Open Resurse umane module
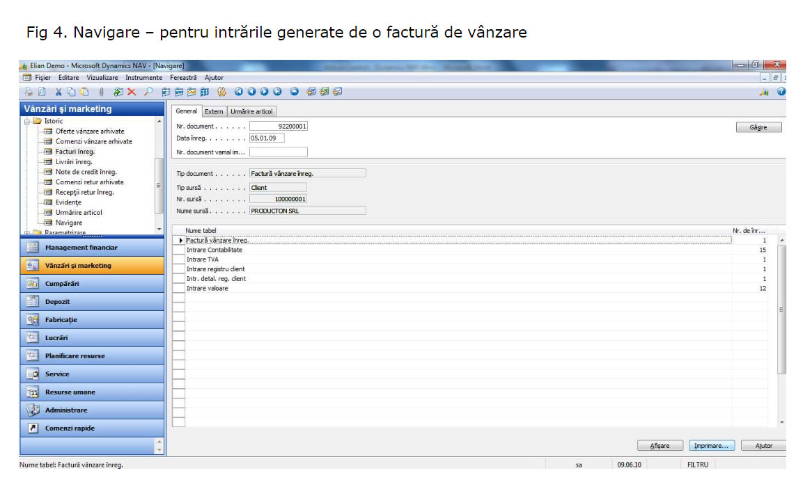Screen dimensions: 803x489 click(x=92, y=392)
